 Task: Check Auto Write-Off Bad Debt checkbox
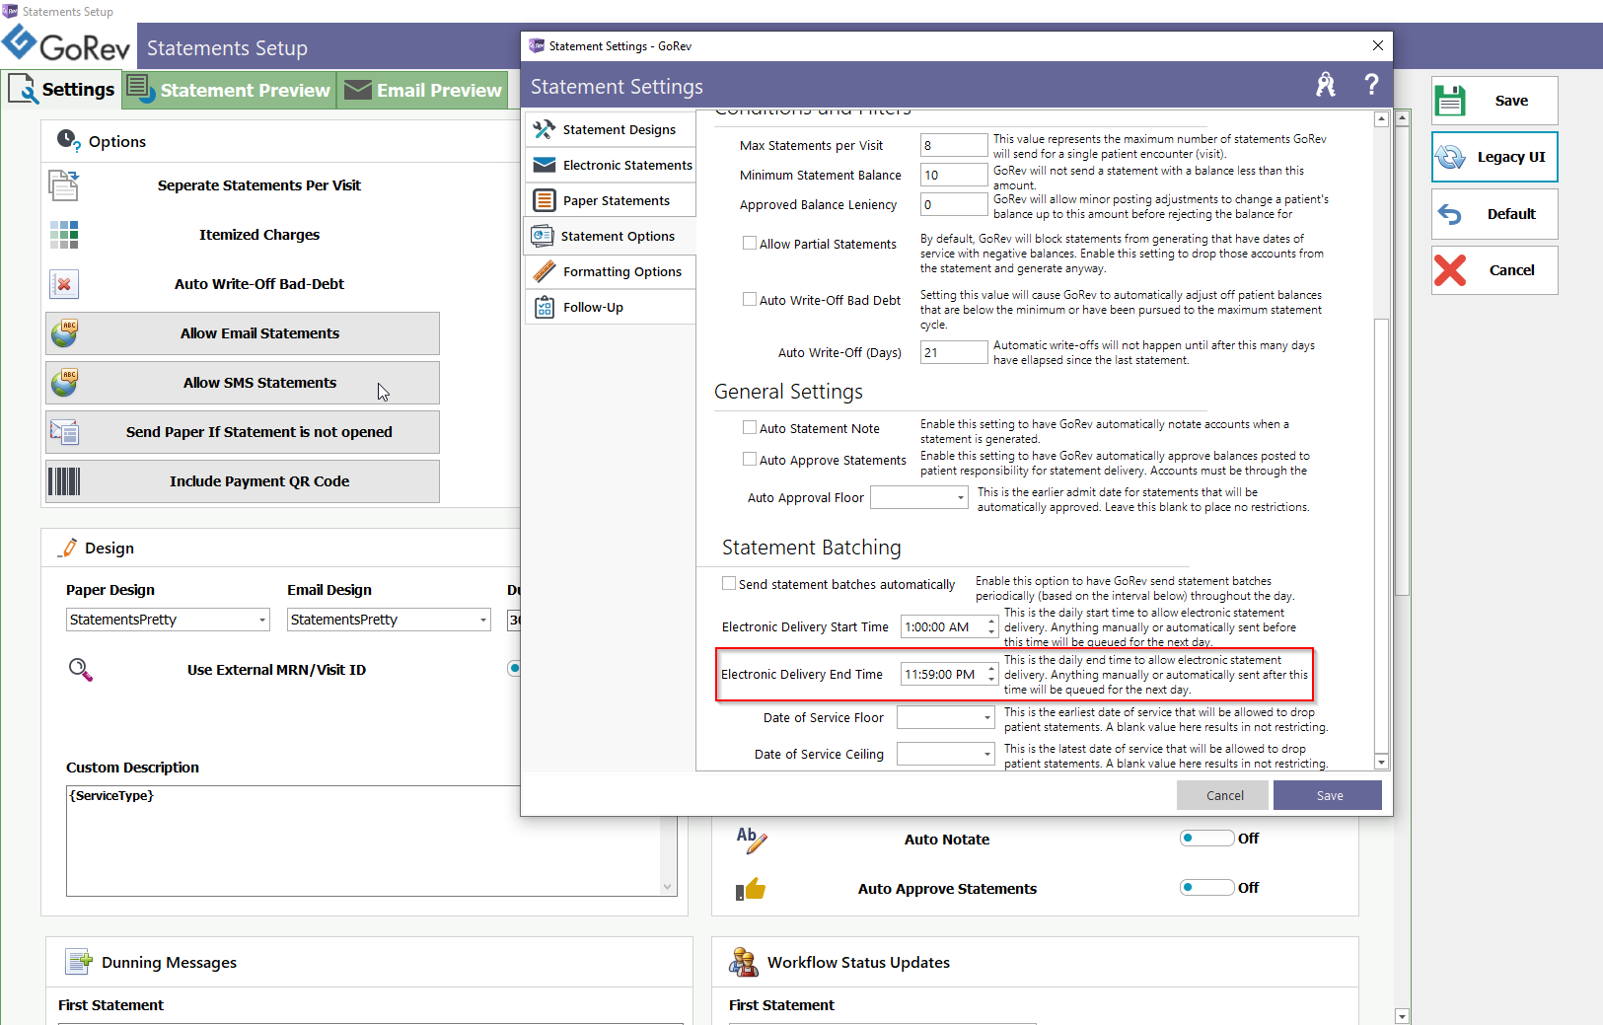750,299
